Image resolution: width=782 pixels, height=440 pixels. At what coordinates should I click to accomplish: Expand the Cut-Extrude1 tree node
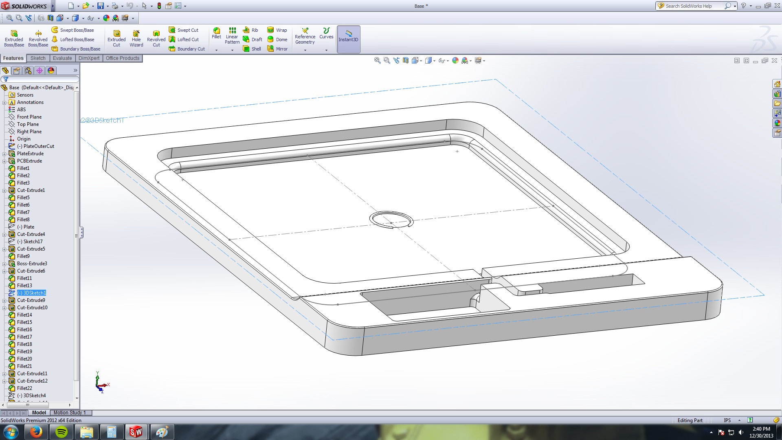[x=4, y=190]
